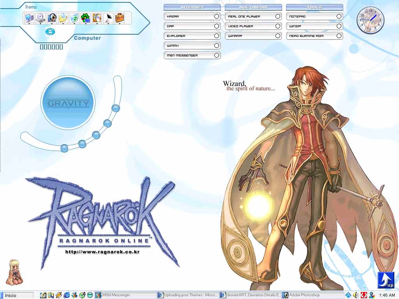Select the Winamp radio circle
The width and height of the screenshot is (399, 299).
pyautogui.click(x=277, y=36)
